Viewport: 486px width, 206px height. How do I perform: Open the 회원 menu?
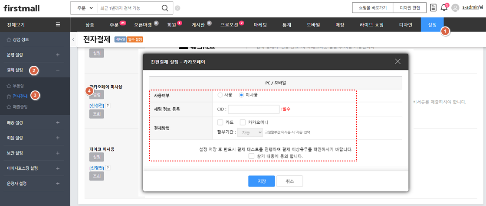click(171, 25)
